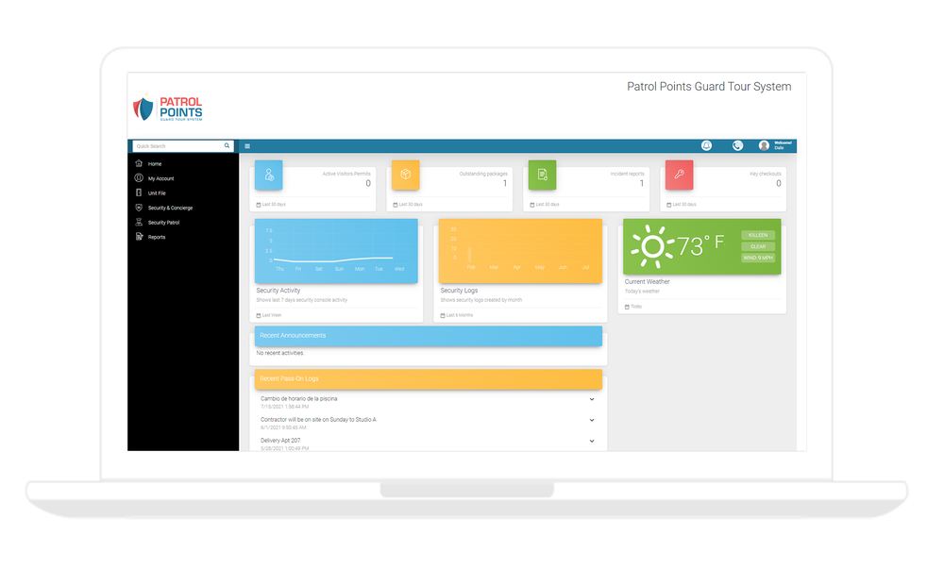Click the red Key checkouts key icon
Screen dimensions: 944x569
tap(679, 175)
